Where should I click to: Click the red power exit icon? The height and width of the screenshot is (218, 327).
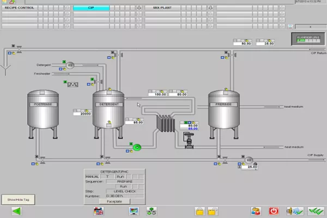pos(274,211)
